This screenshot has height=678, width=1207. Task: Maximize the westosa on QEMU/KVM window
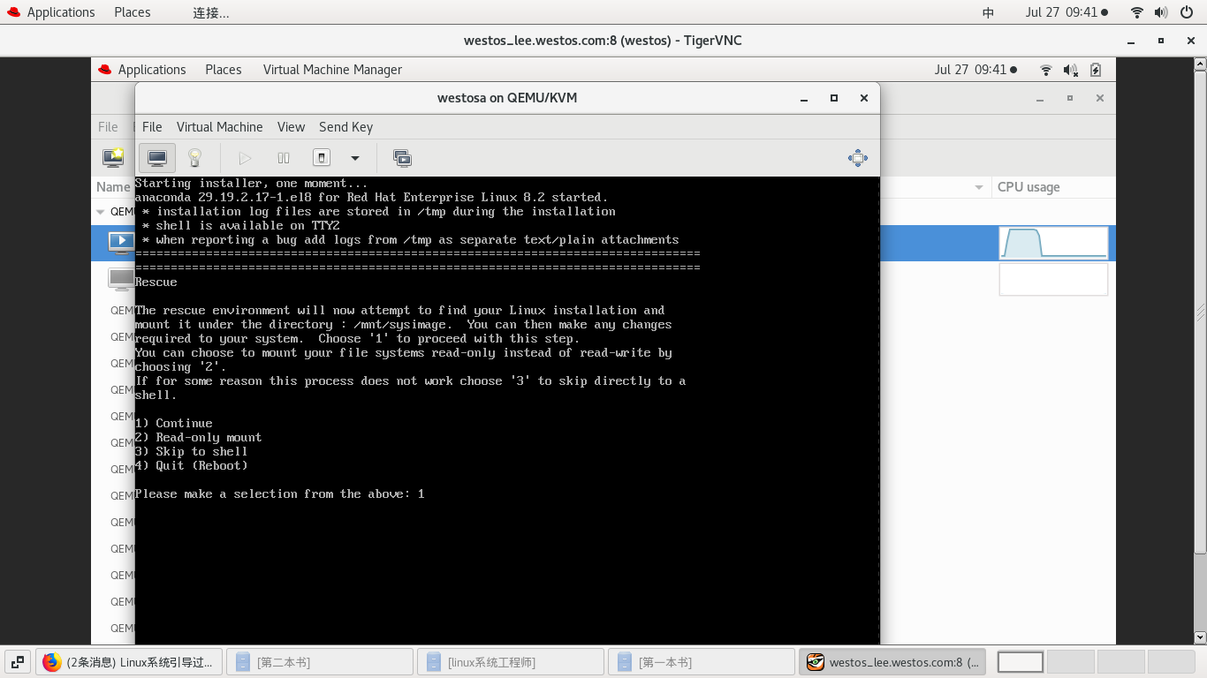[833, 98]
